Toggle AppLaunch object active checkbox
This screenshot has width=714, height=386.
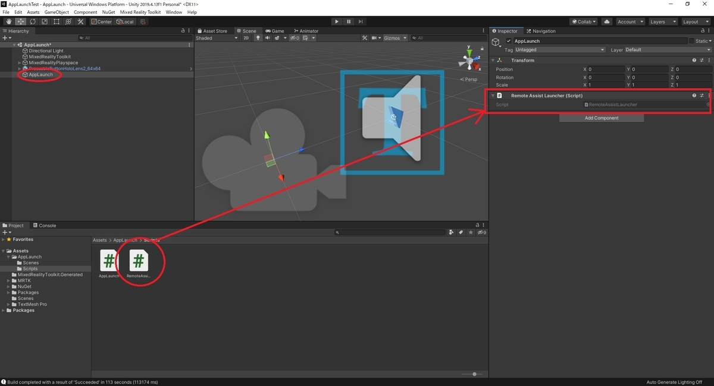point(509,41)
